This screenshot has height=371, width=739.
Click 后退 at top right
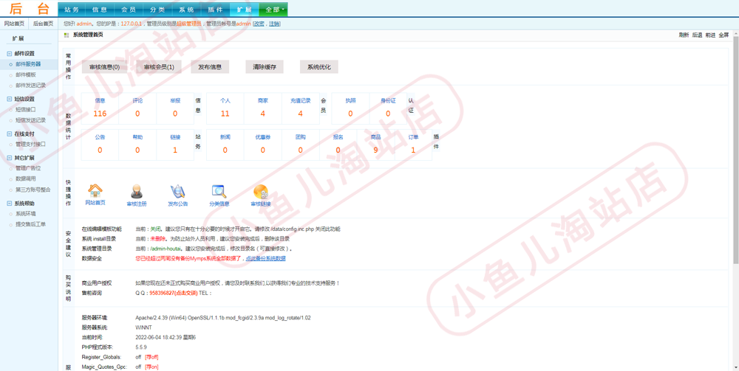[697, 35]
